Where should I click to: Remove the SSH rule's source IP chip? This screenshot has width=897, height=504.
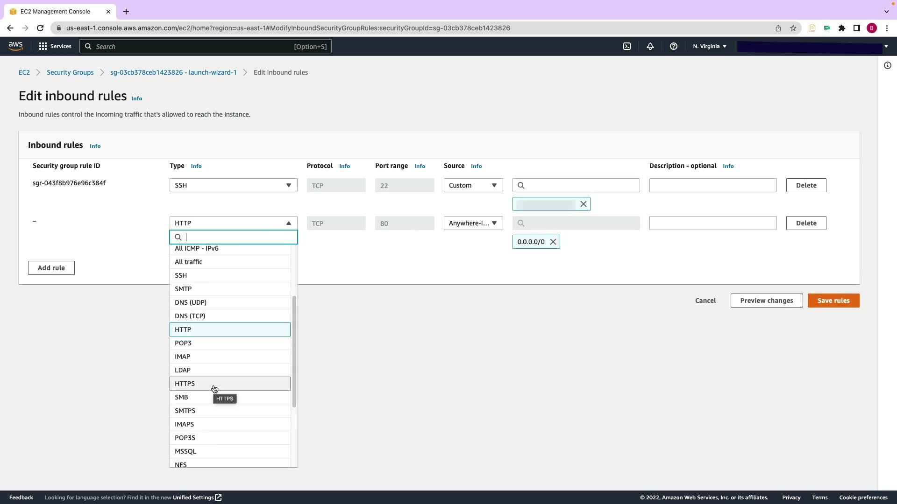click(x=583, y=204)
